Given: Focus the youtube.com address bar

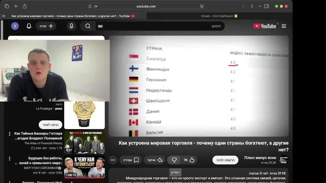Looking at the screenshot, I should pyautogui.click(x=146, y=6).
